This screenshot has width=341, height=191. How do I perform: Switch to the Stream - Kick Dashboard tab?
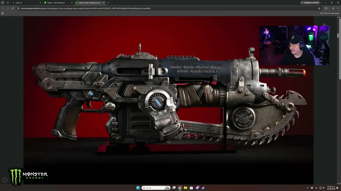[x=58, y=3]
